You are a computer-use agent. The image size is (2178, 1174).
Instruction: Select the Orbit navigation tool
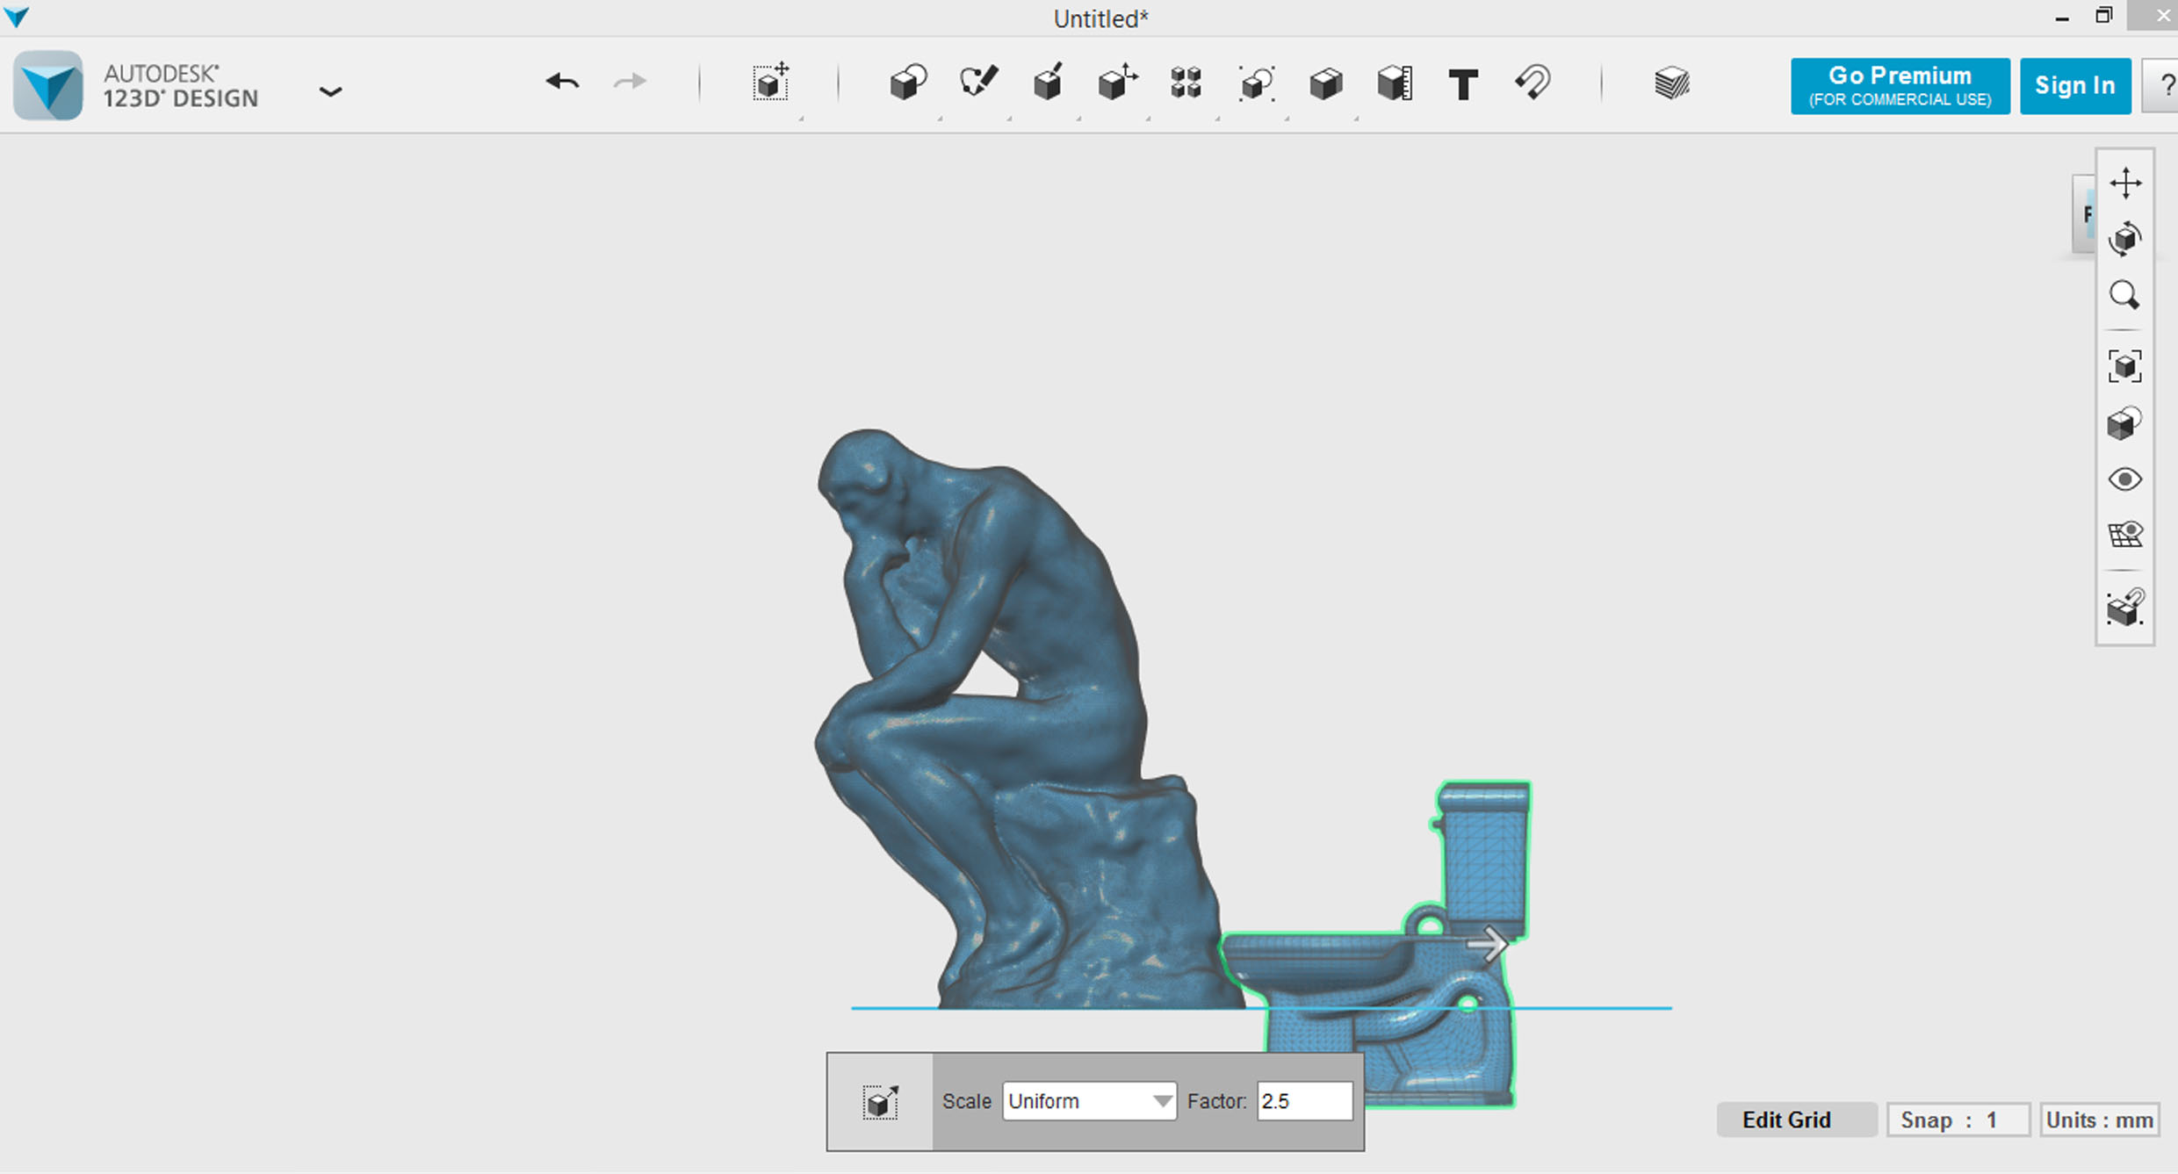[x=2125, y=238]
